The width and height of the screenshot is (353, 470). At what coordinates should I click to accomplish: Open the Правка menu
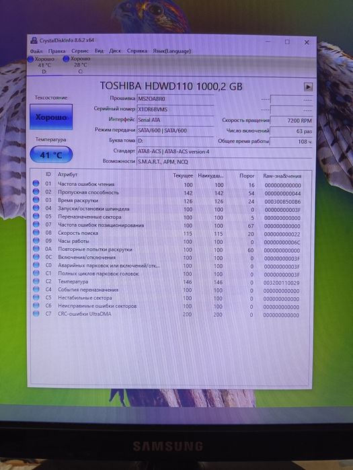click(56, 51)
